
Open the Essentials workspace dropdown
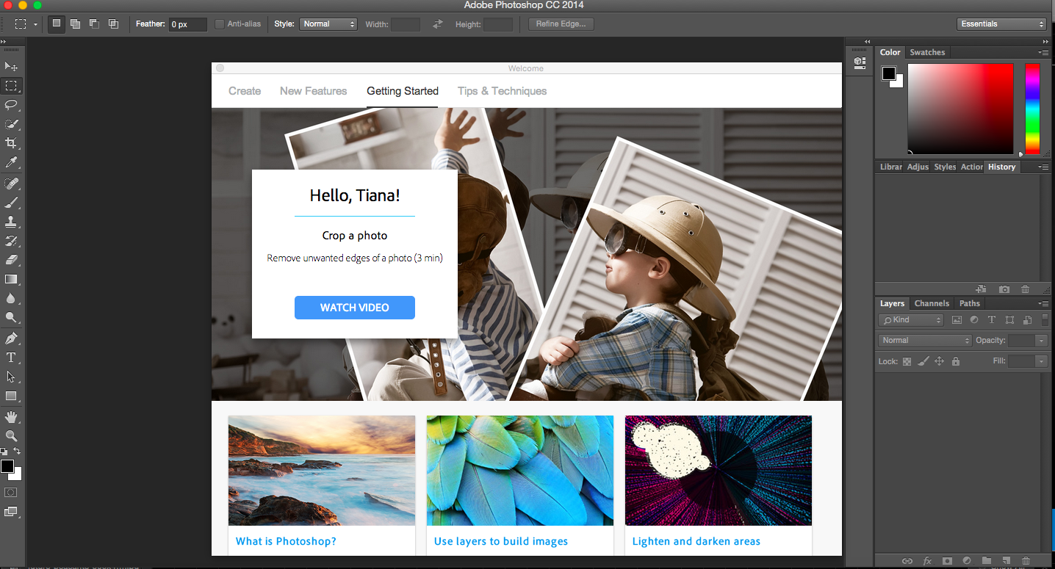(1001, 24)
